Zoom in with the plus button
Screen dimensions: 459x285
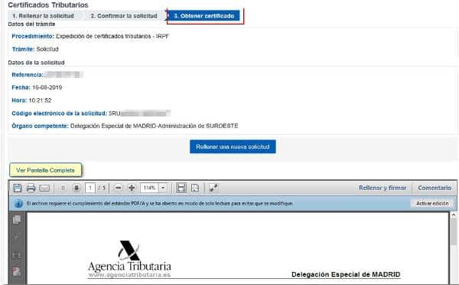[132, 188]
